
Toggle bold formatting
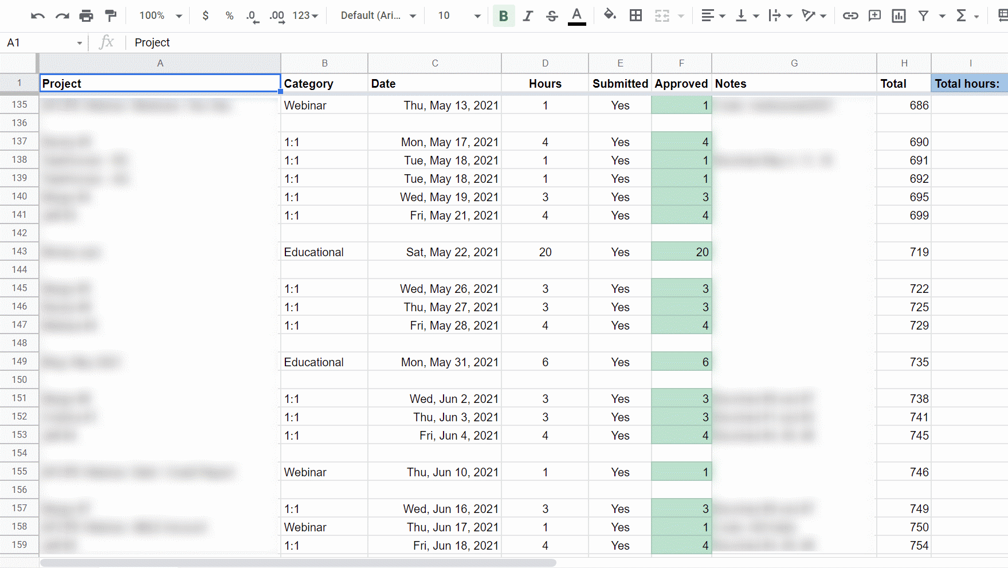click(504, 15)
